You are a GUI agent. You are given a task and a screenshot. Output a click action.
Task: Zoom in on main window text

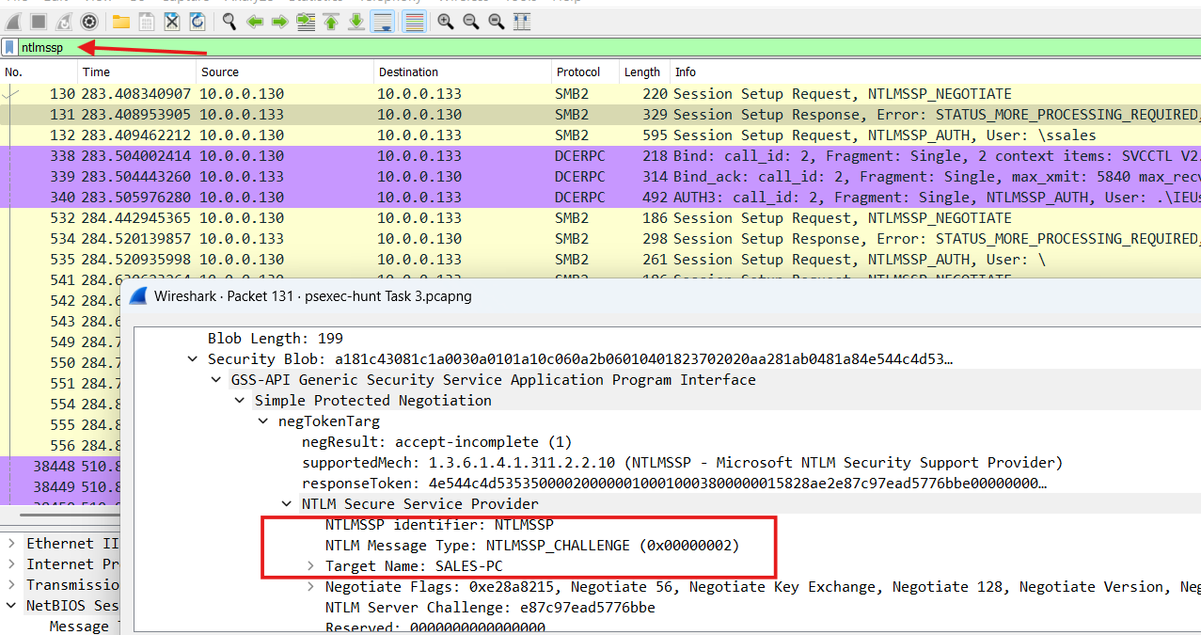click(446, 21)
